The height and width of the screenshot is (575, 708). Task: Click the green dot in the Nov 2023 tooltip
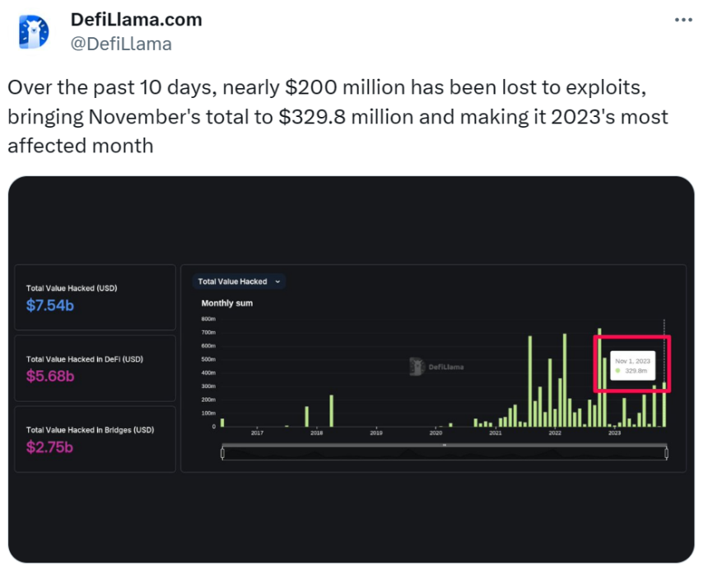tap(617, 371)
